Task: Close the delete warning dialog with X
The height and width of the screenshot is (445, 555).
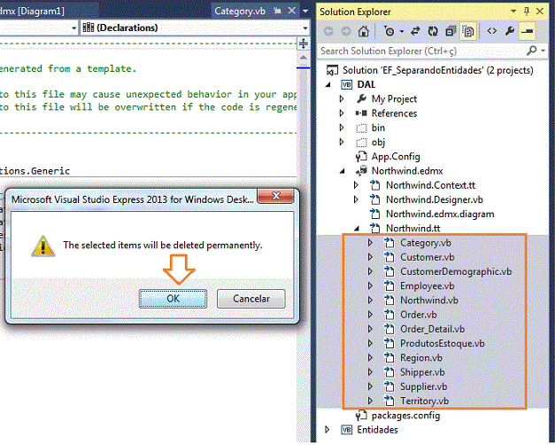Action: point(276,196)
